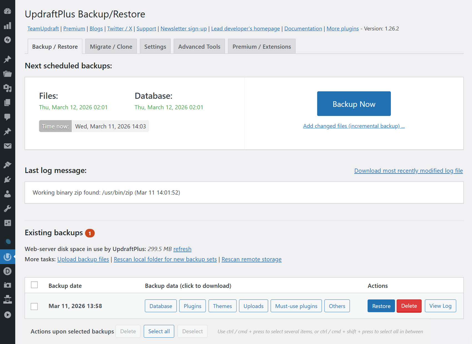Open the Appearance paintbrush icon

click(7, 165)
